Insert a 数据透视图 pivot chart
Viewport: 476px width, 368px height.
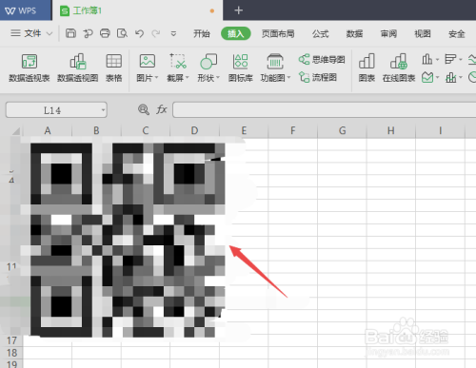(x=78, y=68)
